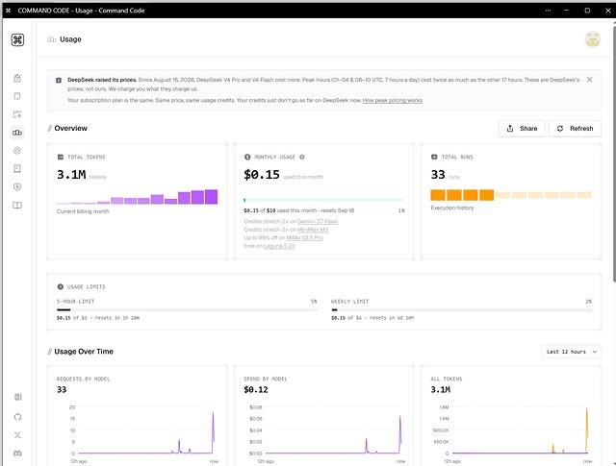The image size is (616, 466).
Task: Click the 5-Hour Limit progress bar
Action: [x=187, y=310]
